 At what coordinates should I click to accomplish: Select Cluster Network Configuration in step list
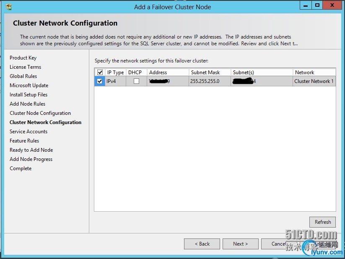pos(45,122)
